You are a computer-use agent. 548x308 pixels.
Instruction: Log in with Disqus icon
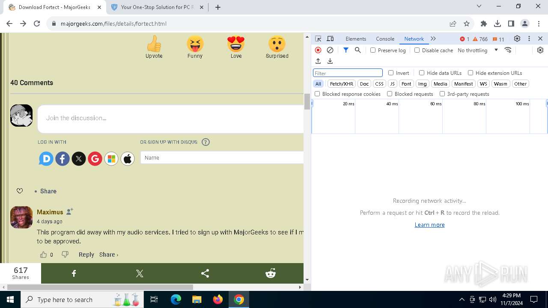coord(46,159)
